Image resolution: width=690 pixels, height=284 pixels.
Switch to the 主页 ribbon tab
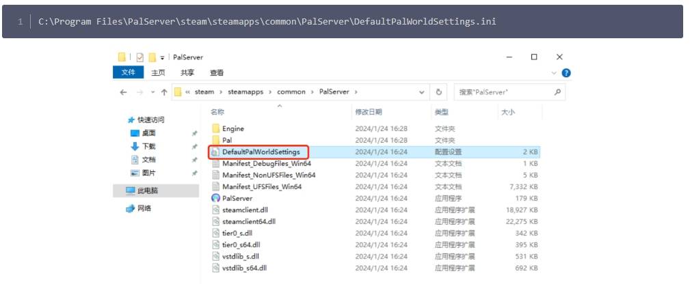point(158,73)
